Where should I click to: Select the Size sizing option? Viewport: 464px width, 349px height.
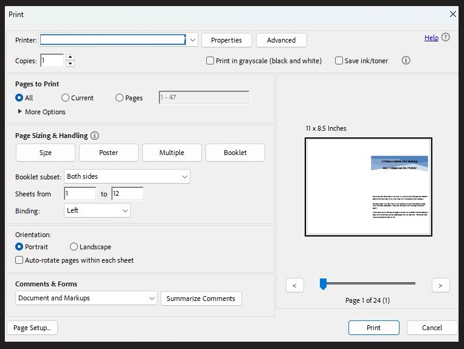[45, 153]
